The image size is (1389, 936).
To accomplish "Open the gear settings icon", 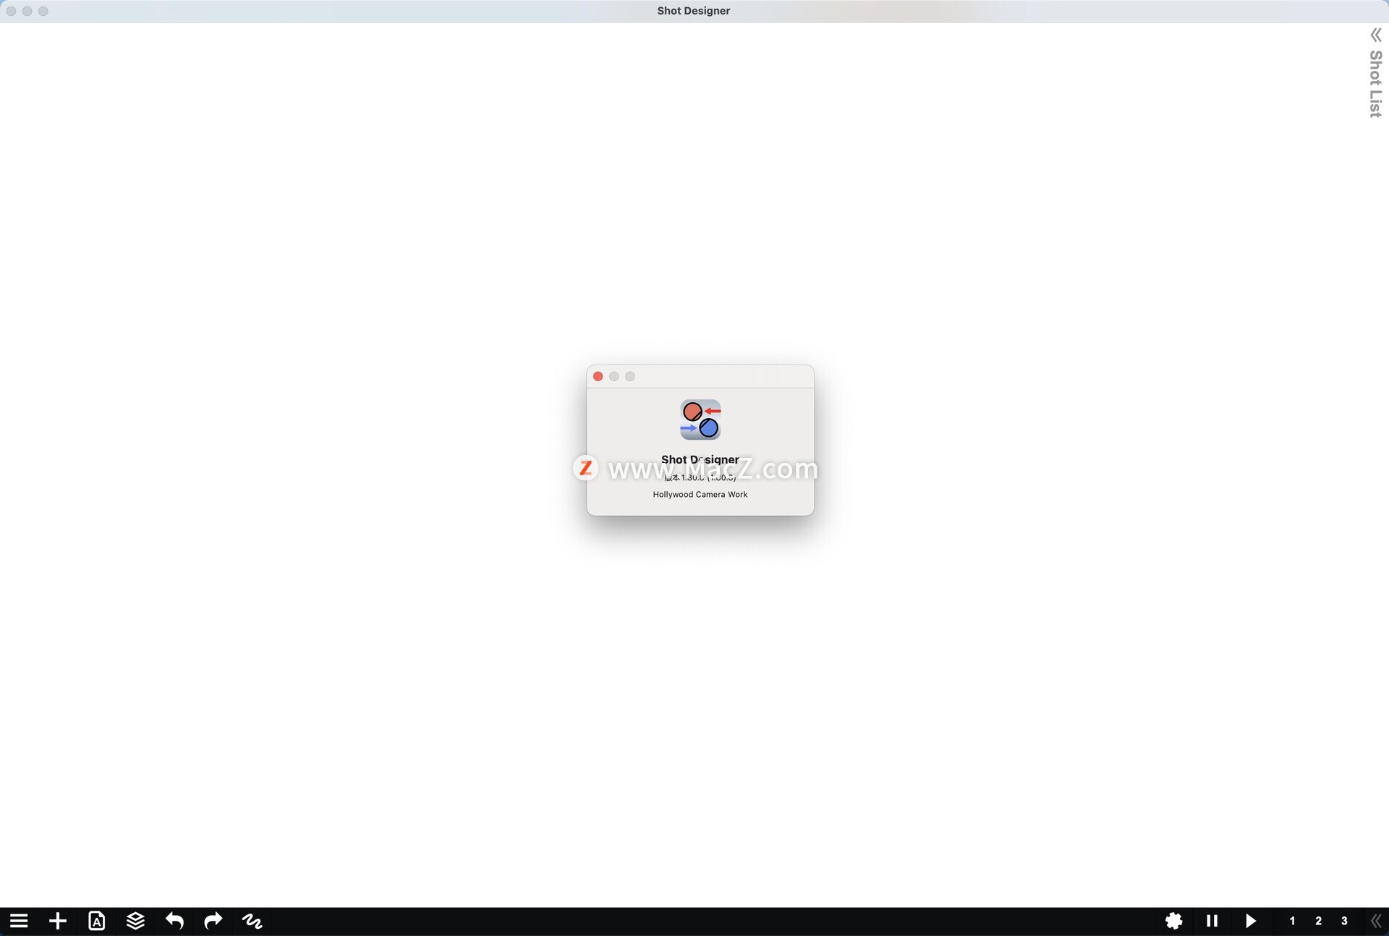I will point(1173,921).
